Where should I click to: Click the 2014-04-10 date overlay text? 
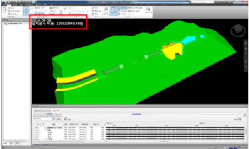point(41,20)
